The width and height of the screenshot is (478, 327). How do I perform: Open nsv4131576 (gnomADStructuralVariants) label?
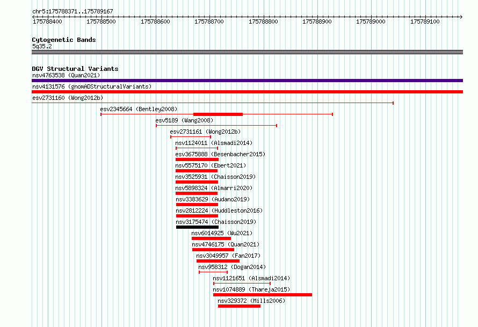[92, 86]
